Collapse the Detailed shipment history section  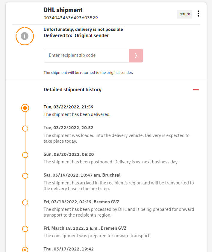tap(196, 90)
